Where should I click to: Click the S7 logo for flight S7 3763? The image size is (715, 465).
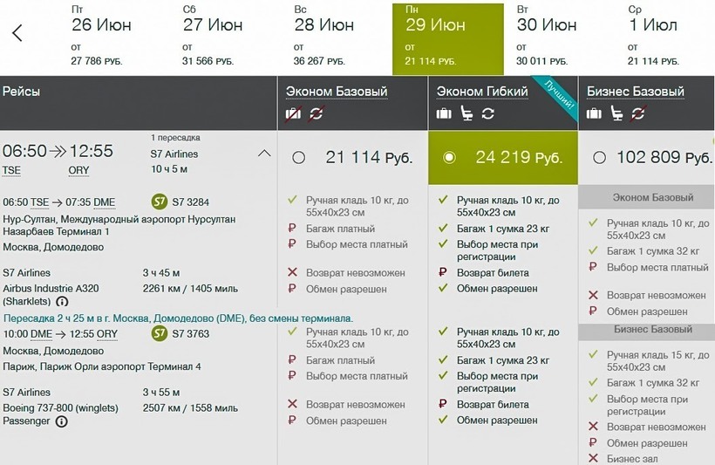pyautogui.click(x=160, y=333)
